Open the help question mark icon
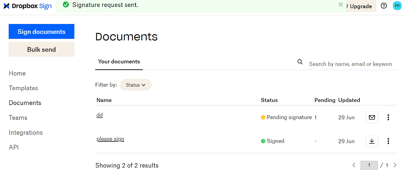The image size is (405, 177). [x=384, y=6]
